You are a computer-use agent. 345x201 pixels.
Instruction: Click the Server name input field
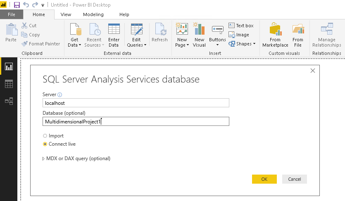(136, 103)
